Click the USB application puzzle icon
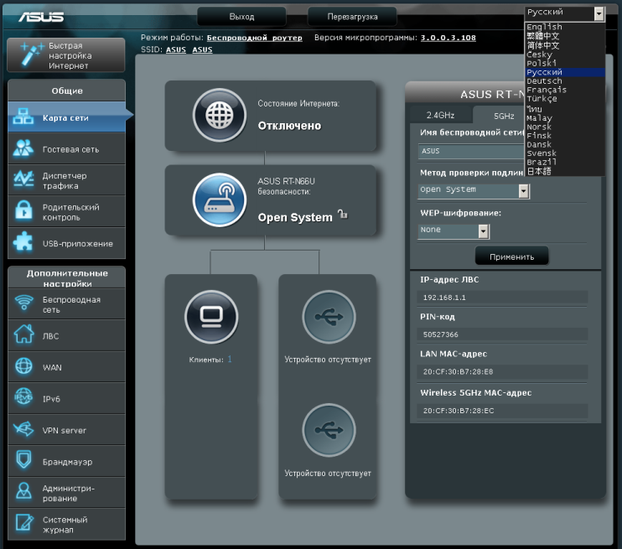 click(x=23, y=241)
